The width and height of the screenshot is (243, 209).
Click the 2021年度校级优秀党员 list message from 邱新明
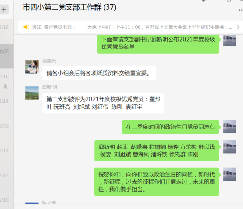[104, 103]
